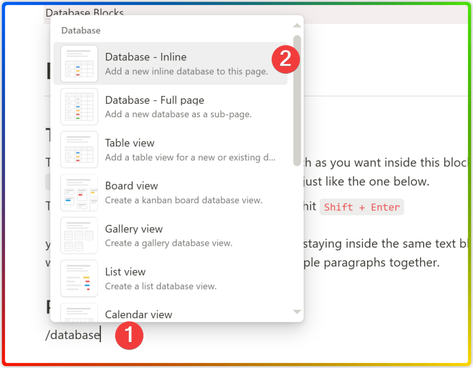Pick the "Table view" option label
The height and width of the screenshot is (368, 473).
pyautogui.click(x=129, y=143)
